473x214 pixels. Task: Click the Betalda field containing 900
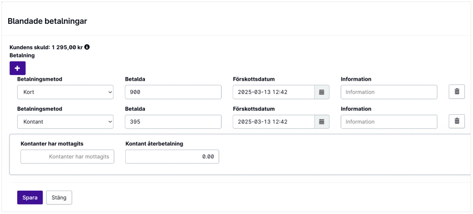[173, 92]
